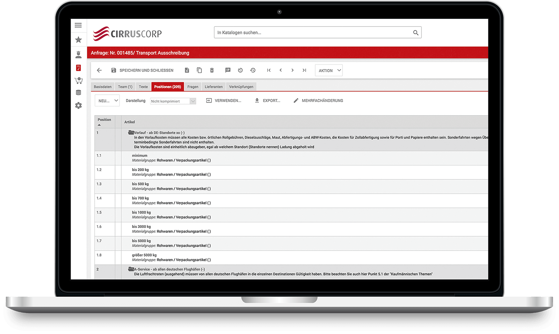Switch to the Basisdaten tab
The image size is (559, 334).
103,87
